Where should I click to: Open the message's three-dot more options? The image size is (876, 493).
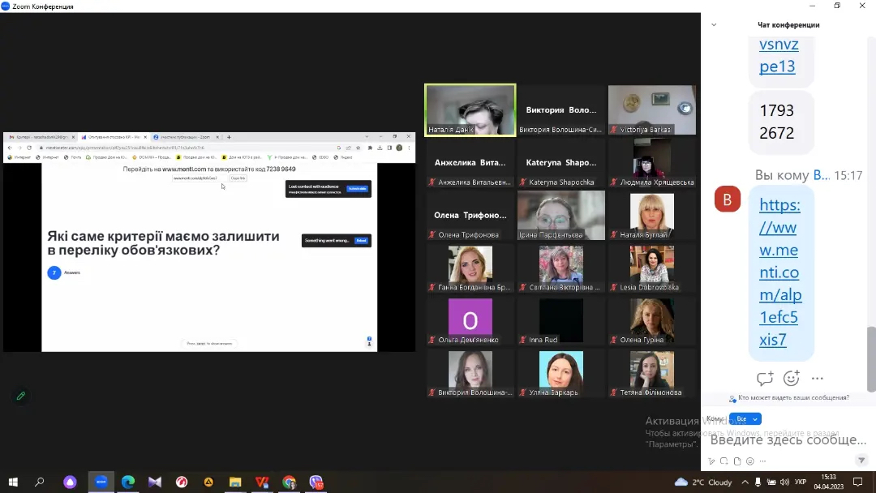click(x=818, y=379)
